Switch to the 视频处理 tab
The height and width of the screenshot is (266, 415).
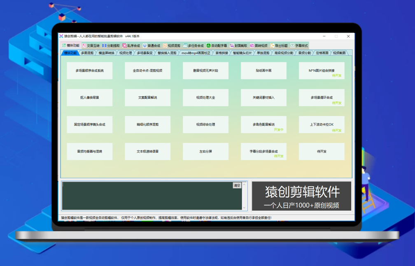coord(126,53)
